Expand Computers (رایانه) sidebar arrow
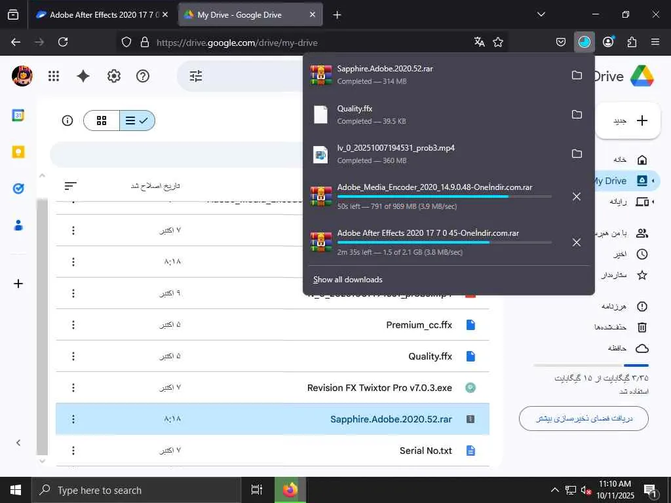 pos(653,202)
